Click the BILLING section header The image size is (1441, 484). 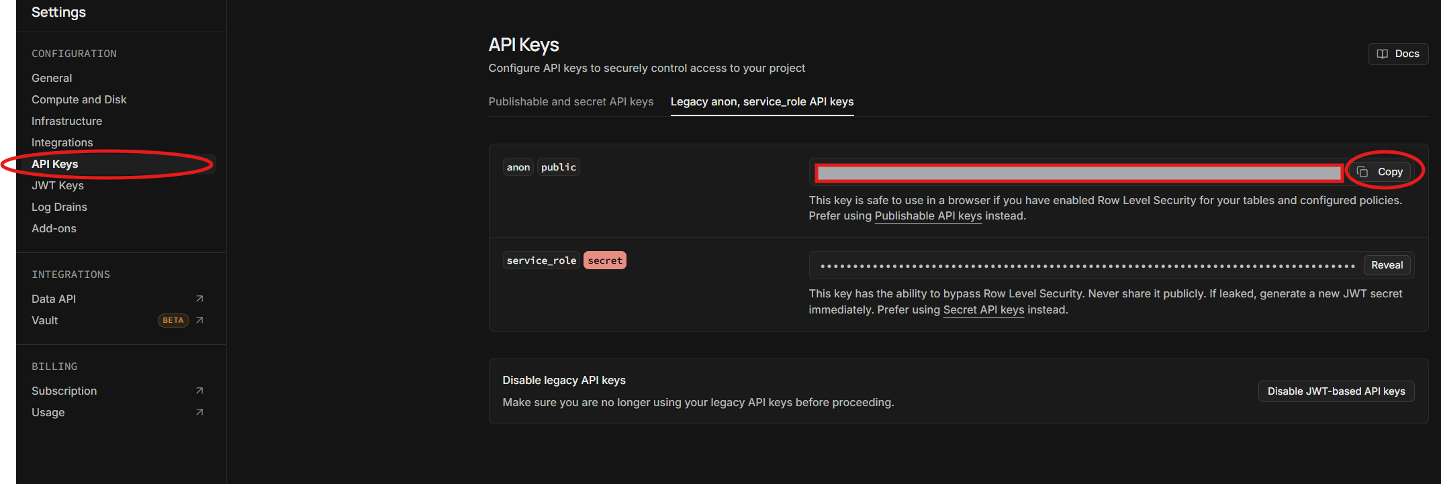tap(54, 367)
